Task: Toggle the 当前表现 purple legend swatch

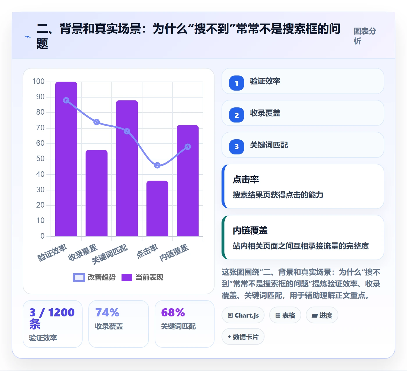Action: 127,278
